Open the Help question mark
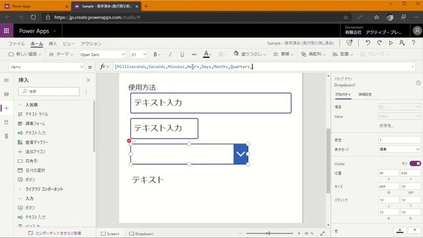This screenshot has height=238, width=423. pyautogui.click(x=413, y=43)
